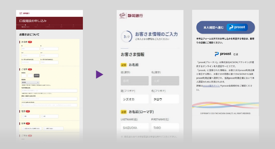Click the first step marker in progress bar
The image size is (275, 149).
[26, 25]
